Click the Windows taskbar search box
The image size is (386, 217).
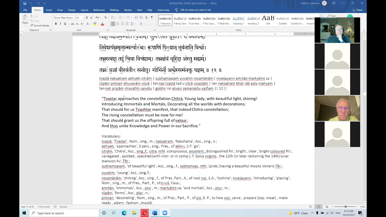pyautogui.click(x=64, y=213)
